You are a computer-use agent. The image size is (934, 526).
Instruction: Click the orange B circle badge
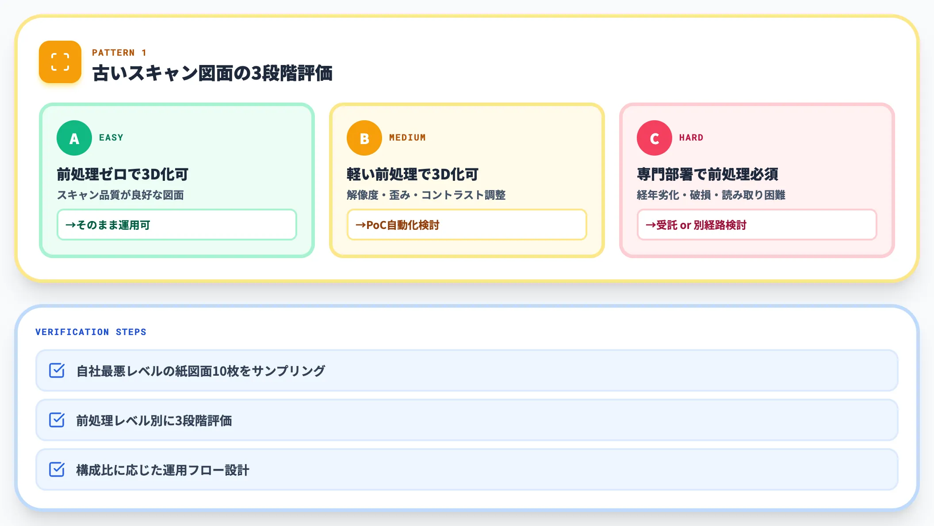pyautogui.click(x=364, y=138)
